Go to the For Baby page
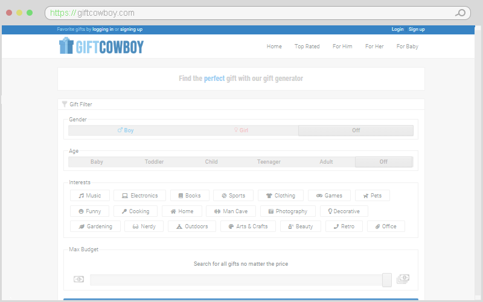 click(407, 47)
